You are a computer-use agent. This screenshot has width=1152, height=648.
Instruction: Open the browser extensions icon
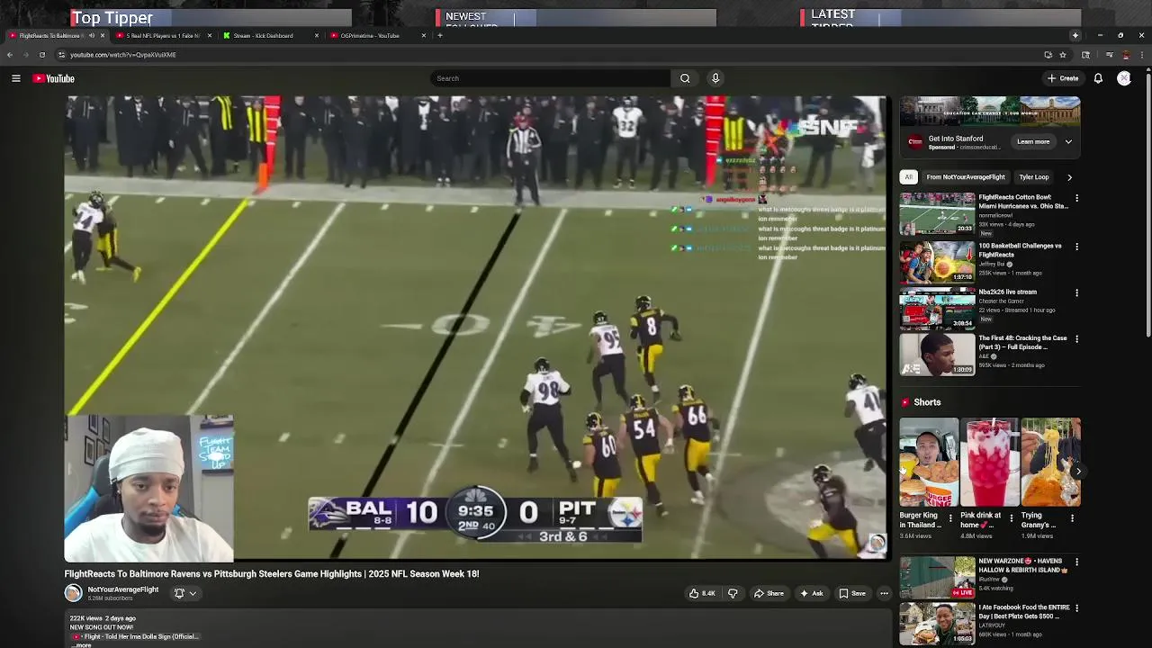point(1085,55)
